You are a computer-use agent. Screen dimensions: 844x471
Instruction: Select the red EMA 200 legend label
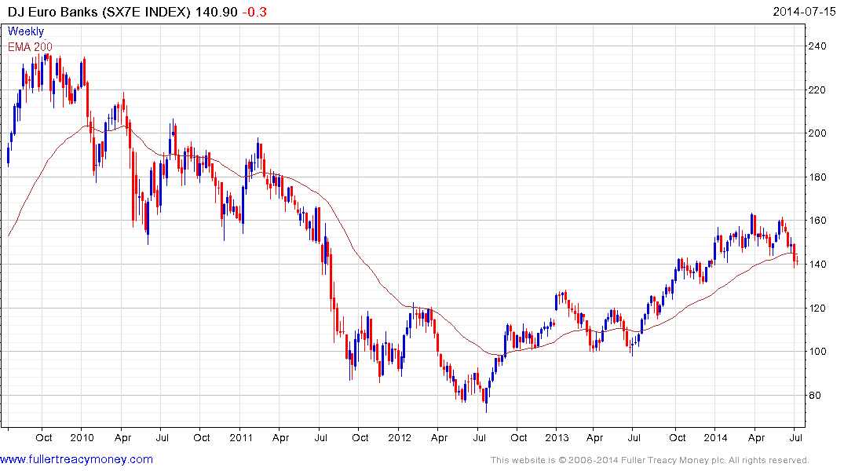[x=30, y=47]
